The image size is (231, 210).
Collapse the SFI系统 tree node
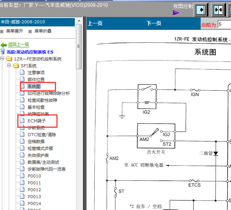pos(9,65)
